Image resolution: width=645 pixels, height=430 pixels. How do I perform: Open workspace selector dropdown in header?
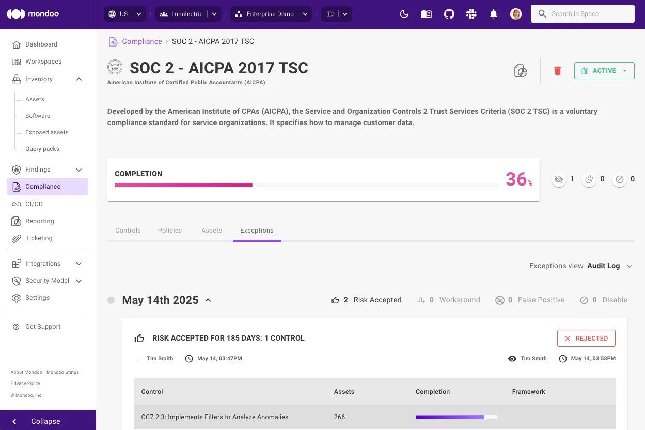click(337, 14)
